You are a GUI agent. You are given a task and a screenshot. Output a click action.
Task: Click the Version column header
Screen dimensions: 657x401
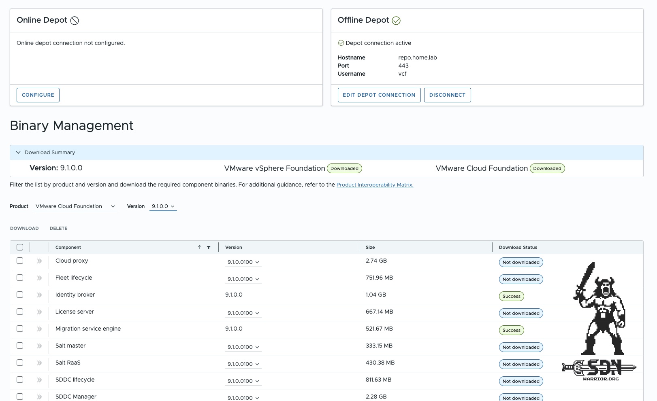point(234,247)
